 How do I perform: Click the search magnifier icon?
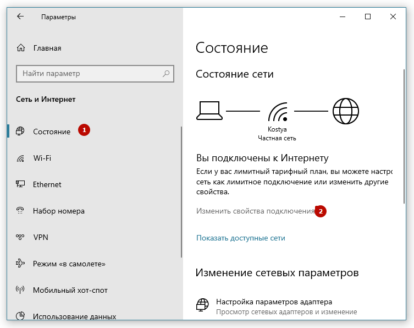[165, 73]
